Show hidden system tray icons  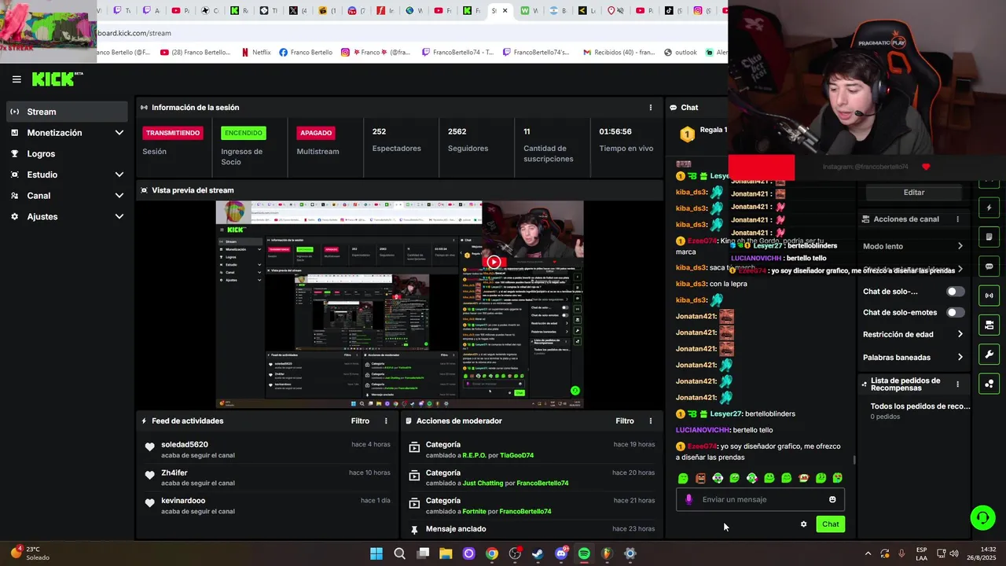click(868, 553)
